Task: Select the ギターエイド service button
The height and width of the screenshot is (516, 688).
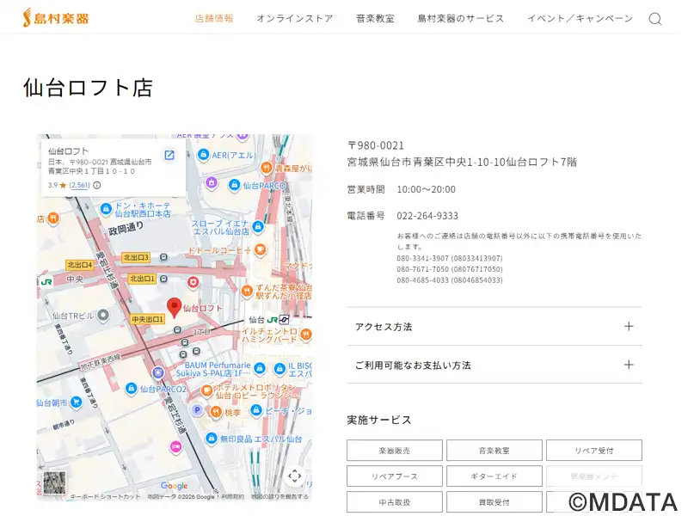Action: coord(494,476)
